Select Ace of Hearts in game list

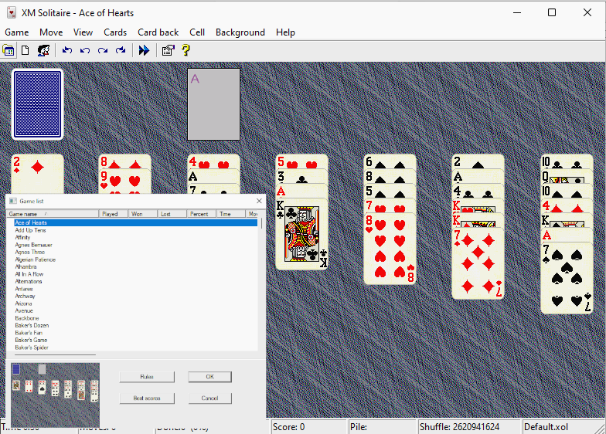coord(136,222)
